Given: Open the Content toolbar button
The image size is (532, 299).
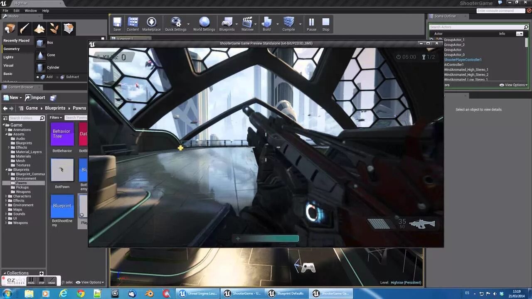Looking at the screenshot, I should (133, 24).
